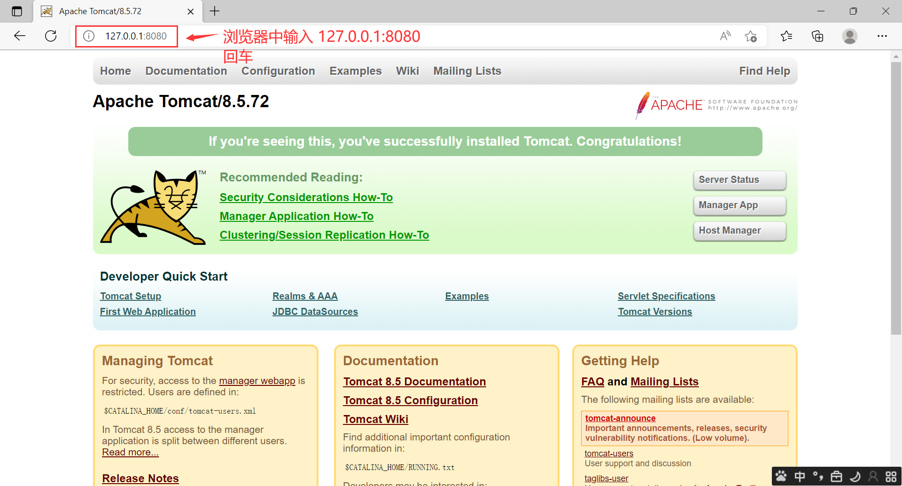The height and width of the screenshot is (486, 902).
Task: Open a new browser tab
Action: click(x=215, y=11)
